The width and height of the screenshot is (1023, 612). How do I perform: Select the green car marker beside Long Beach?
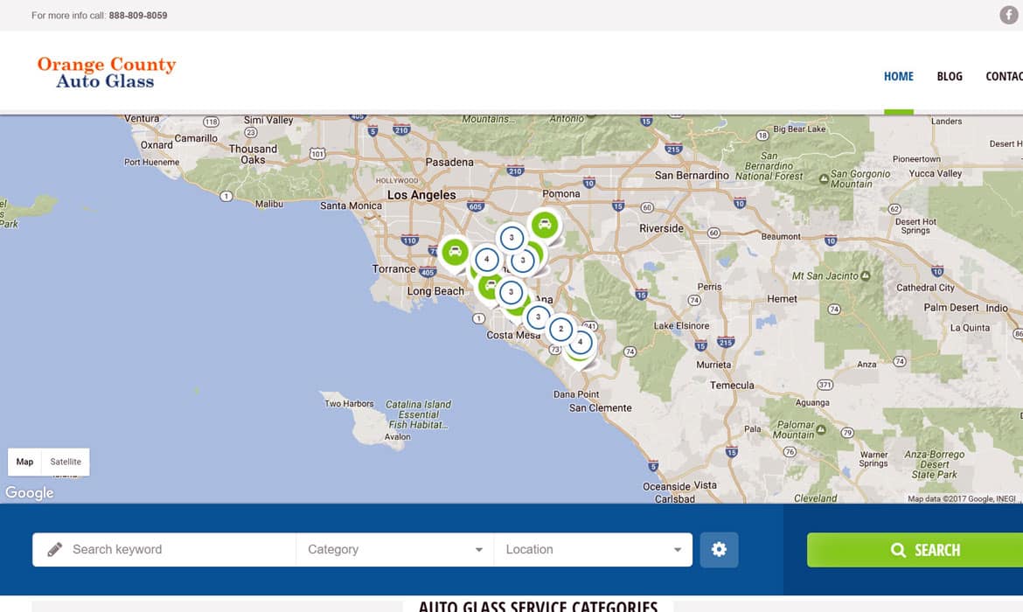click(489, 285)
